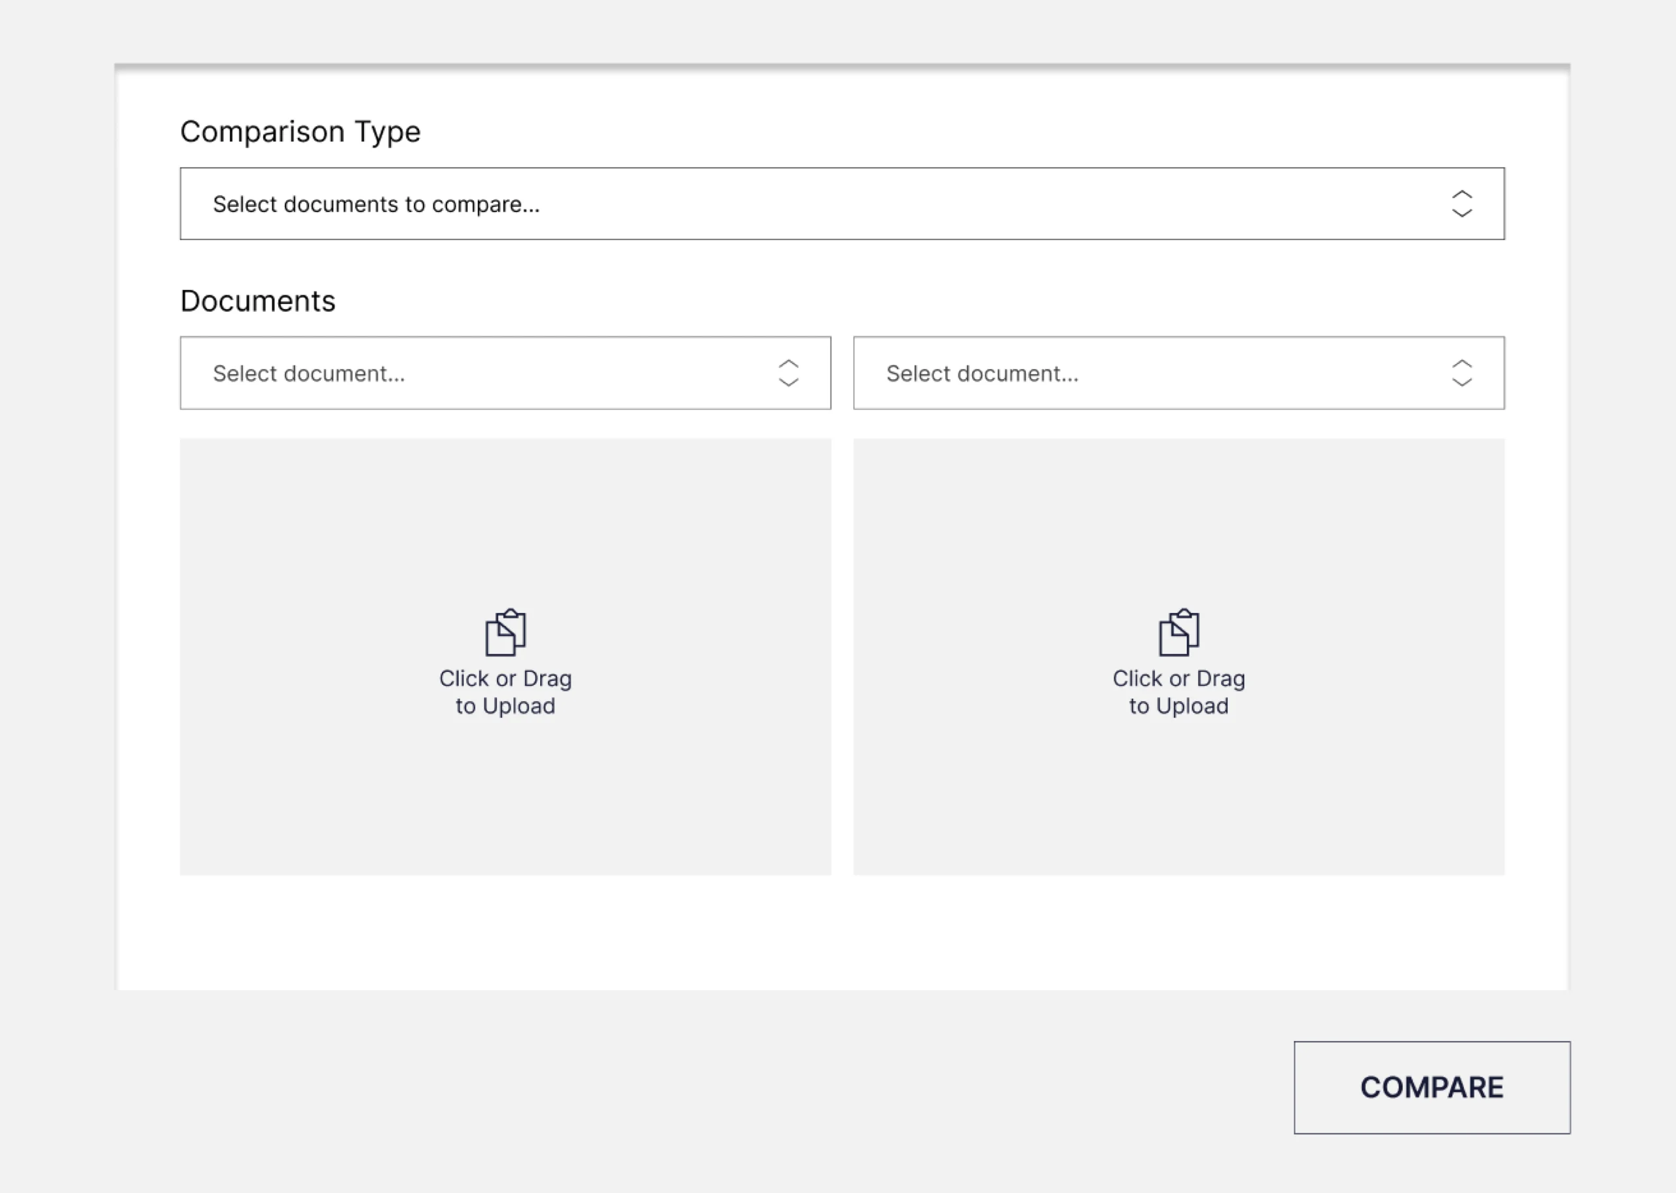Click the "Documents" heading label
The image size is (1676, 1193).
click(x=257, y=301)
